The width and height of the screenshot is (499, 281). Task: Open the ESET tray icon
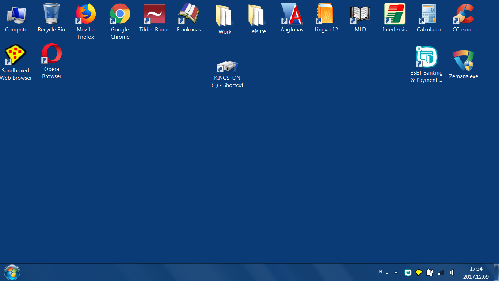pyautogui.click(x=408, y=273)
